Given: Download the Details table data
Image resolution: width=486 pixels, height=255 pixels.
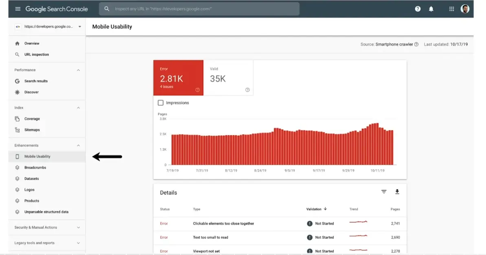Looking at the screenshot, I should 397,192.
